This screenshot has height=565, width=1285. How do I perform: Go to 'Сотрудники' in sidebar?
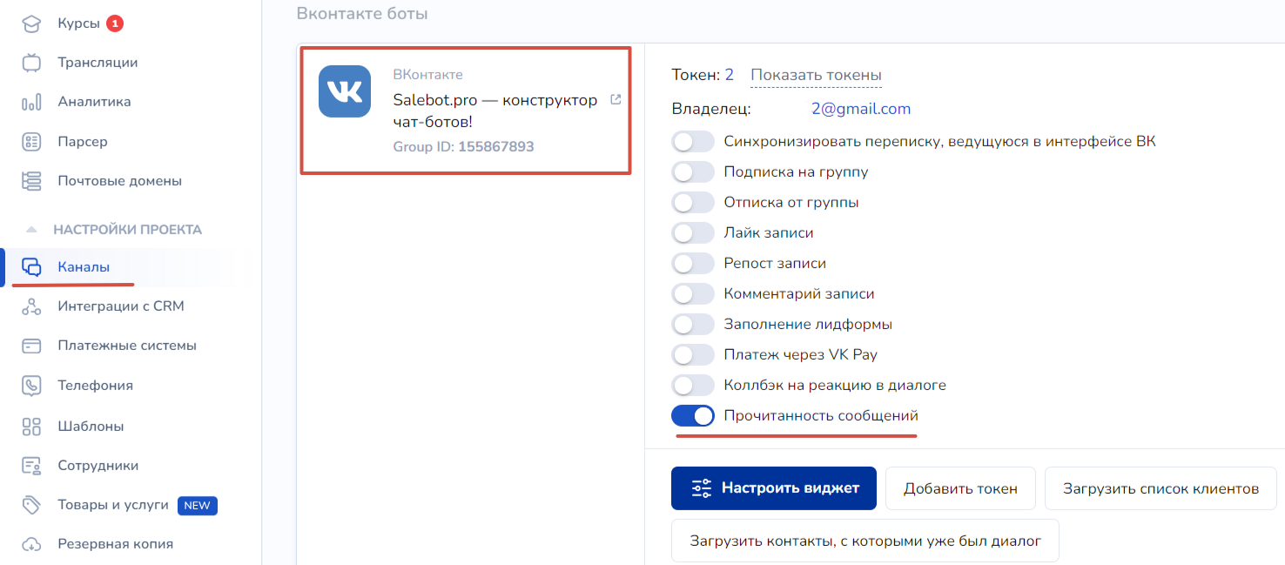click(x=98, y=466)
